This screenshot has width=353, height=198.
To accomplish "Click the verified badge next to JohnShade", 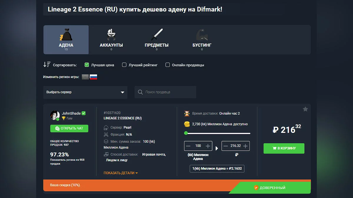I will point(84,113).
